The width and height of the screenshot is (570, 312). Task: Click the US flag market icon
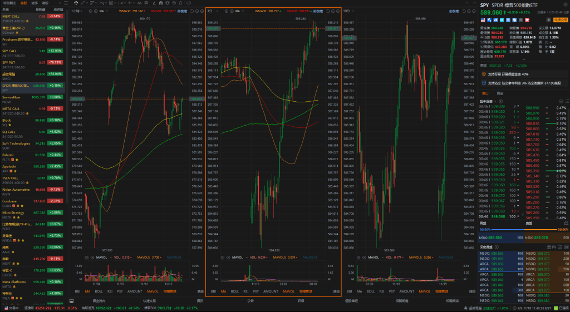[483, 21]
